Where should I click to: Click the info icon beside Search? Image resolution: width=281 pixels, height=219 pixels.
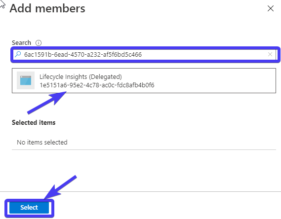point(39,43)
